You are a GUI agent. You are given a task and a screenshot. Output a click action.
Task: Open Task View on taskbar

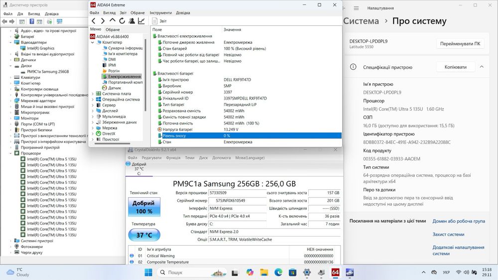[x=235, y=273]
